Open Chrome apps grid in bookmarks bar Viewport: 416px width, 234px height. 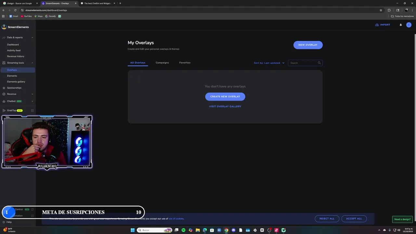(x=3, y=16)
